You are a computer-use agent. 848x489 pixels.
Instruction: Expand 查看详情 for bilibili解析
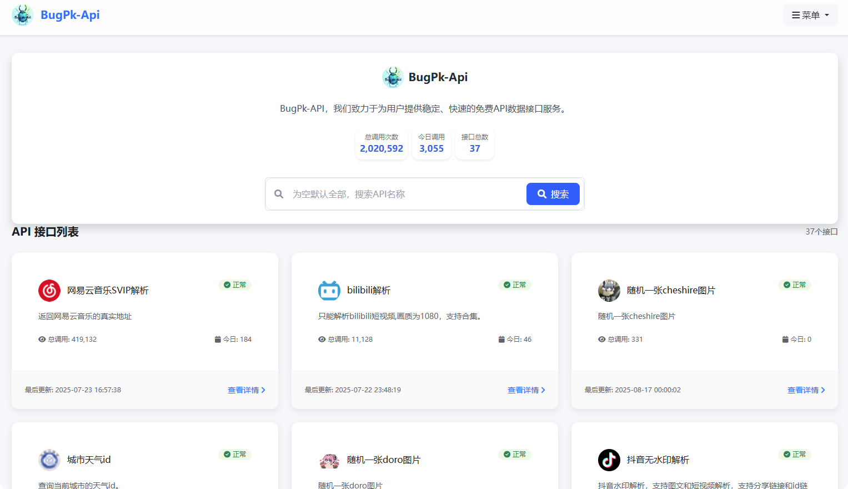pyautogui.click(x=526, y=390)
